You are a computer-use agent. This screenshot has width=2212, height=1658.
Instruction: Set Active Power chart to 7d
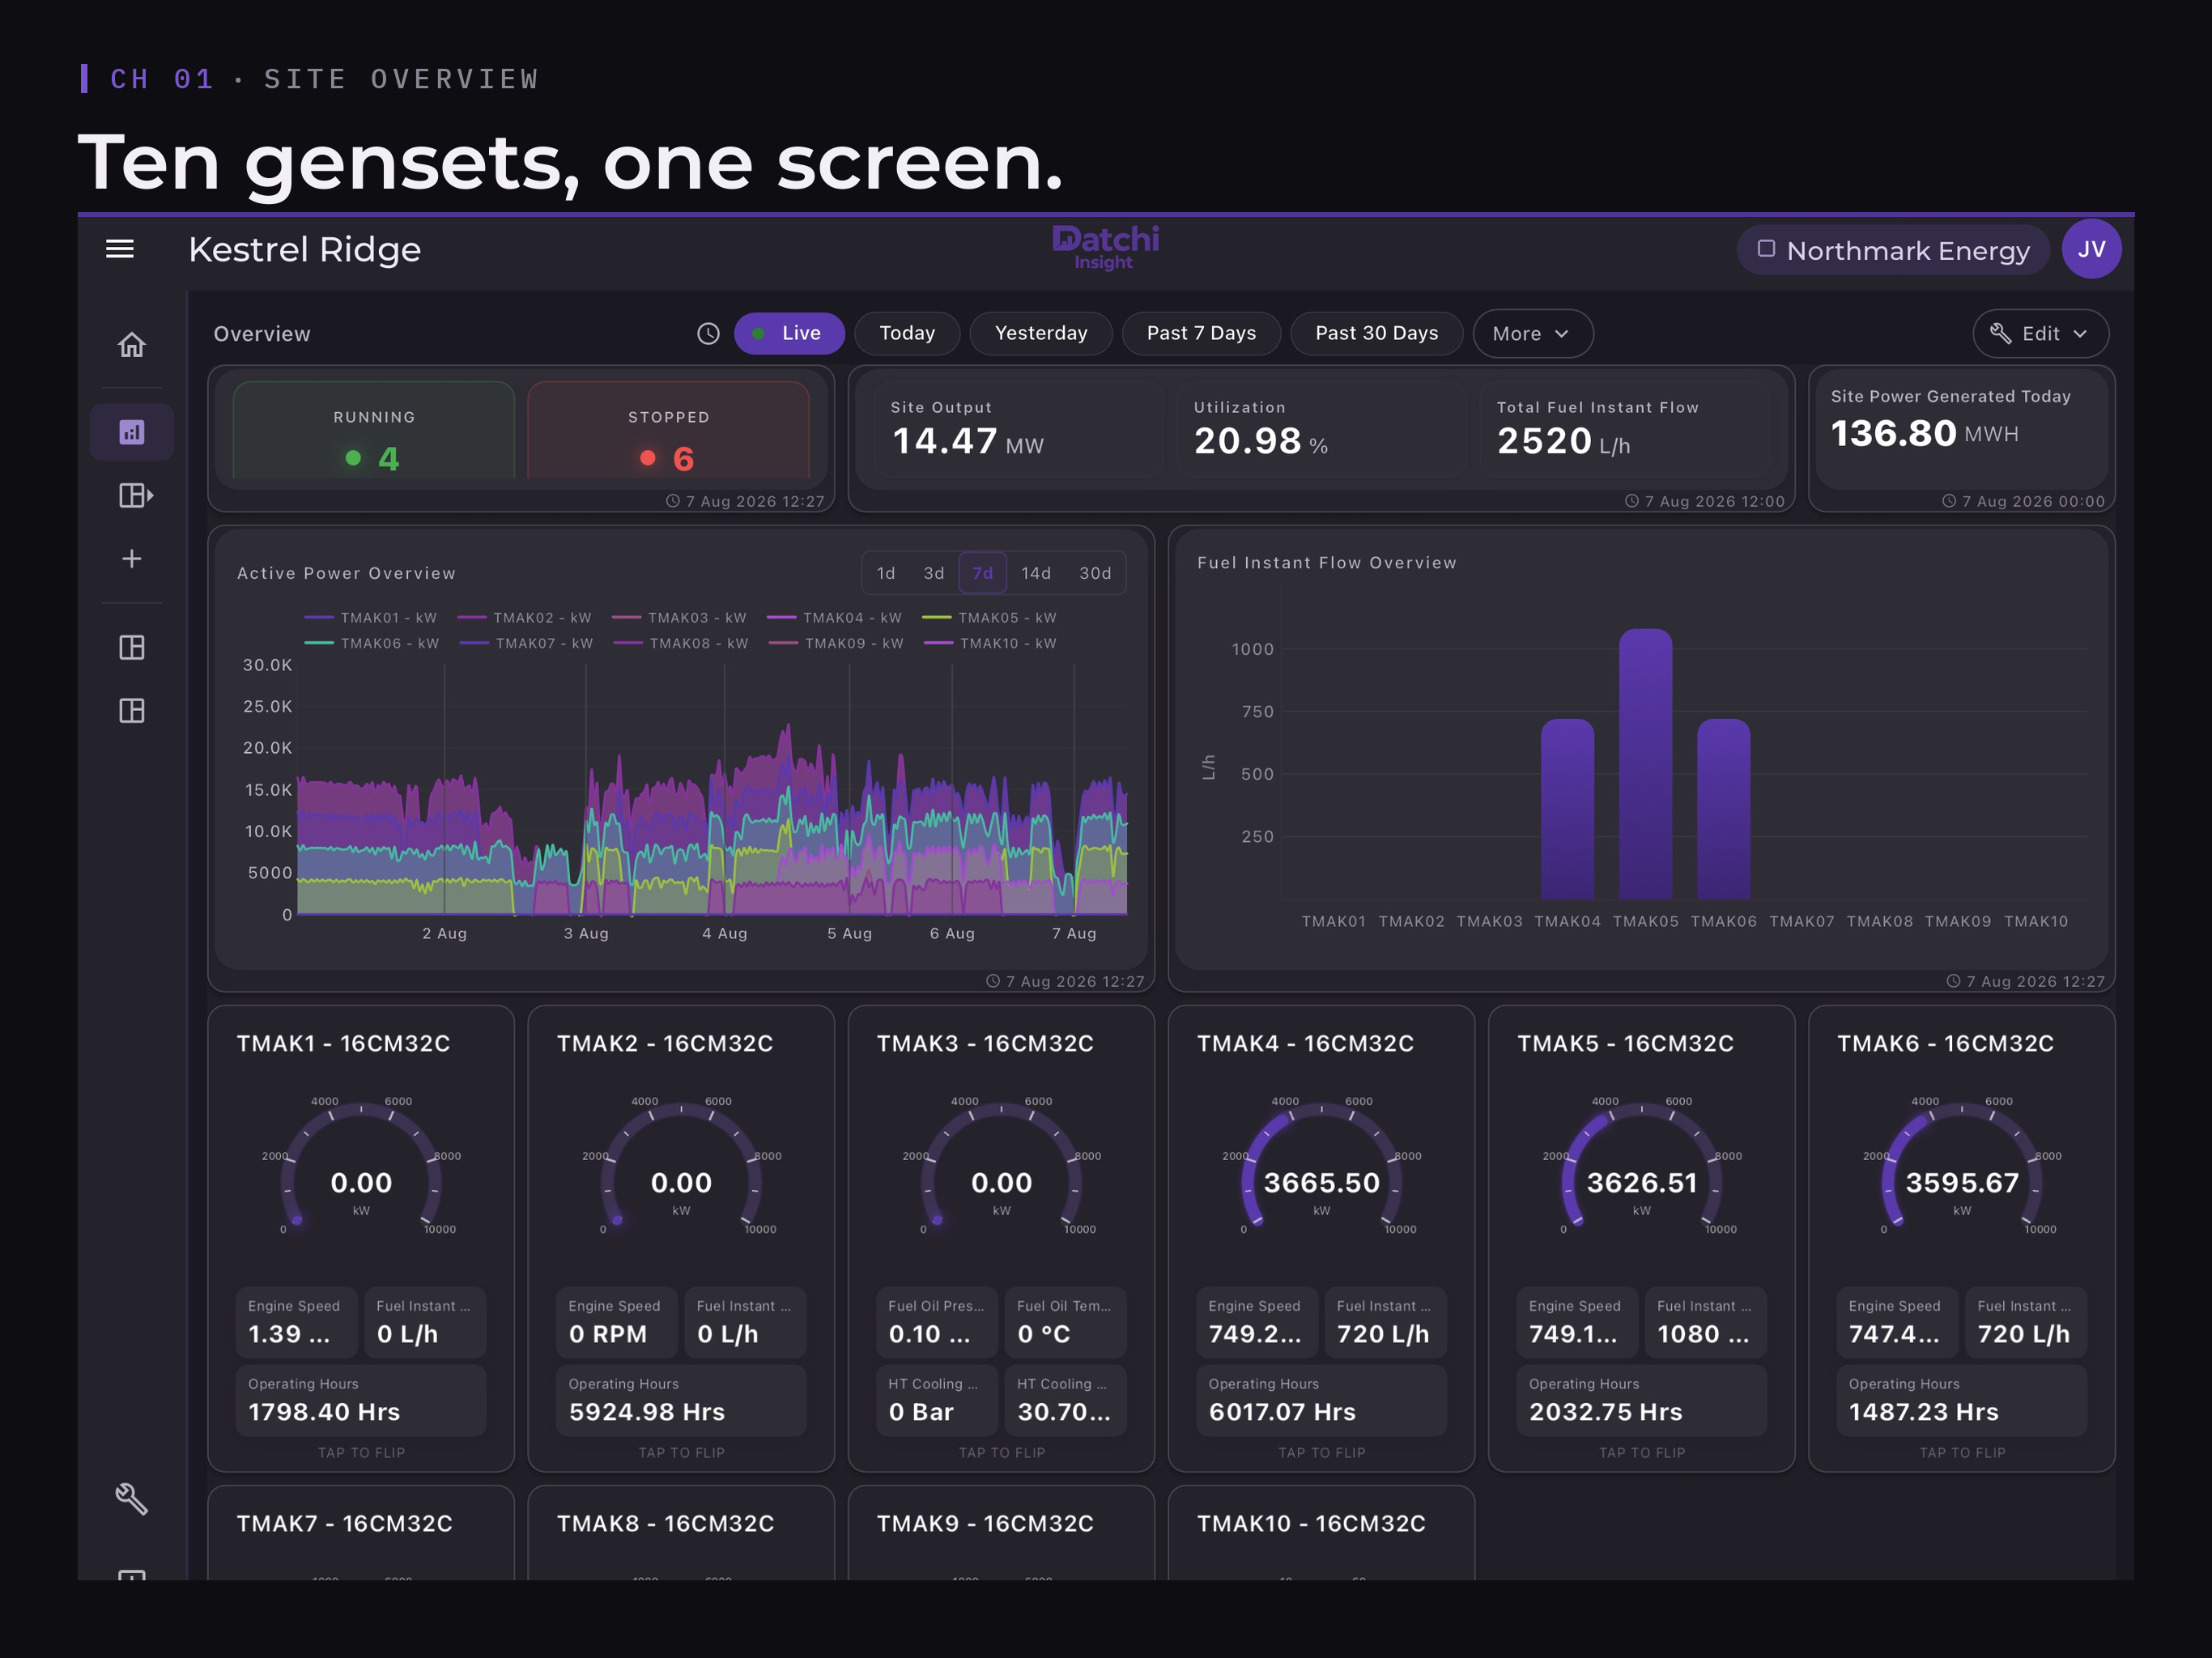(x=983, y=573)
